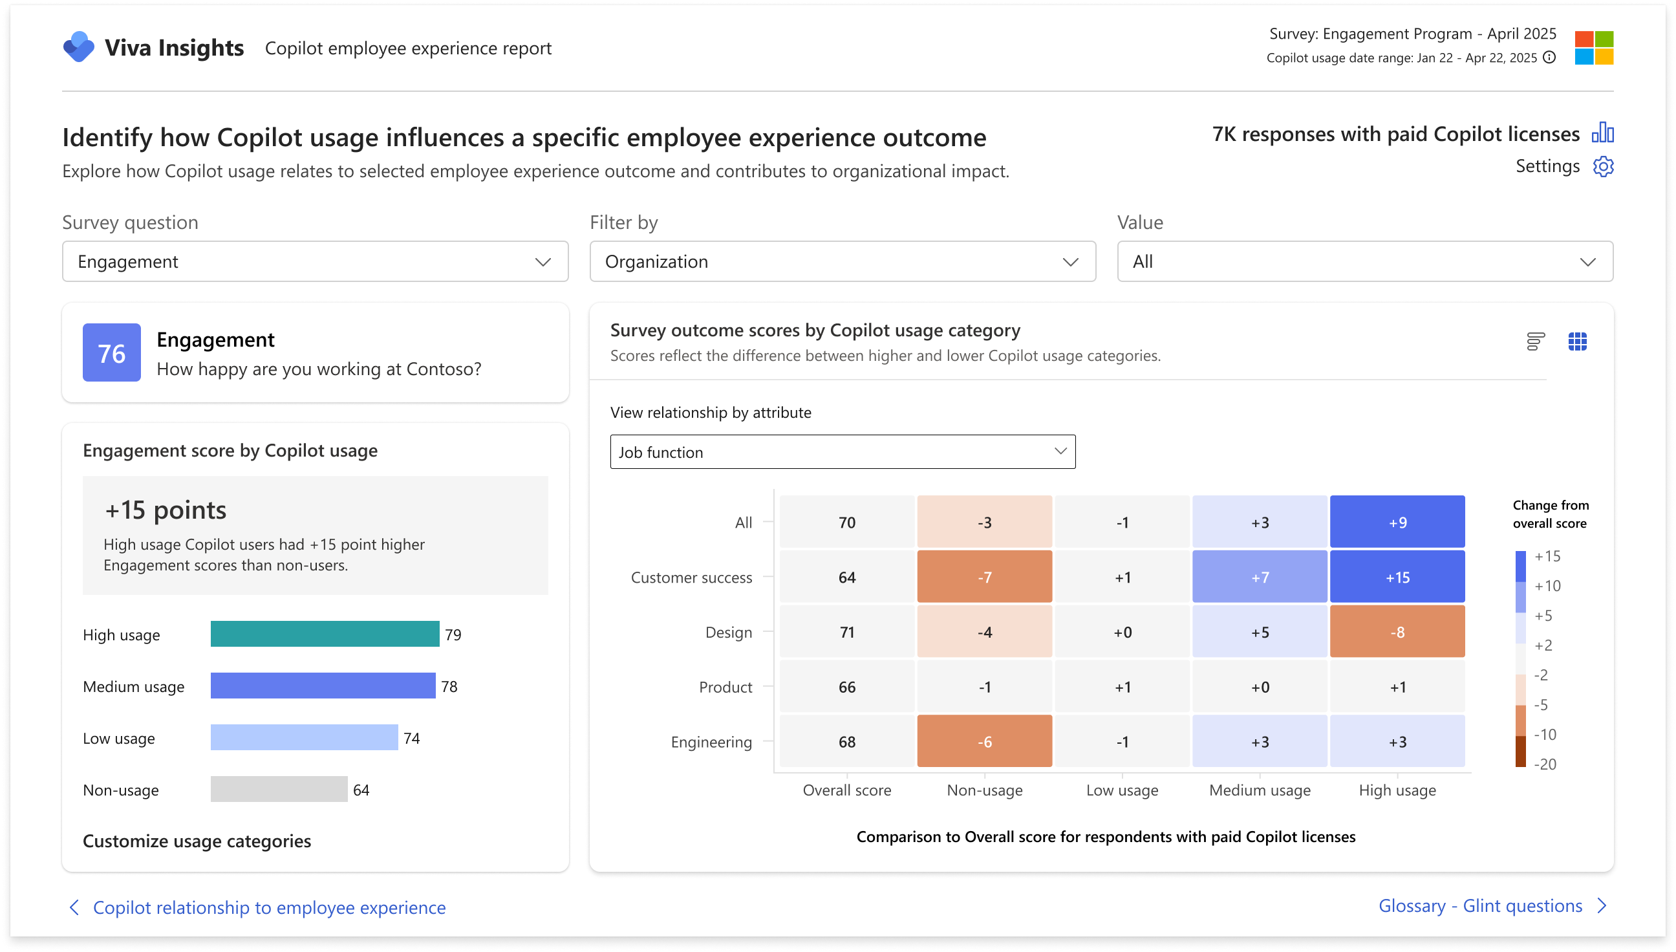Open Settings gear icon

(1603, 166)
